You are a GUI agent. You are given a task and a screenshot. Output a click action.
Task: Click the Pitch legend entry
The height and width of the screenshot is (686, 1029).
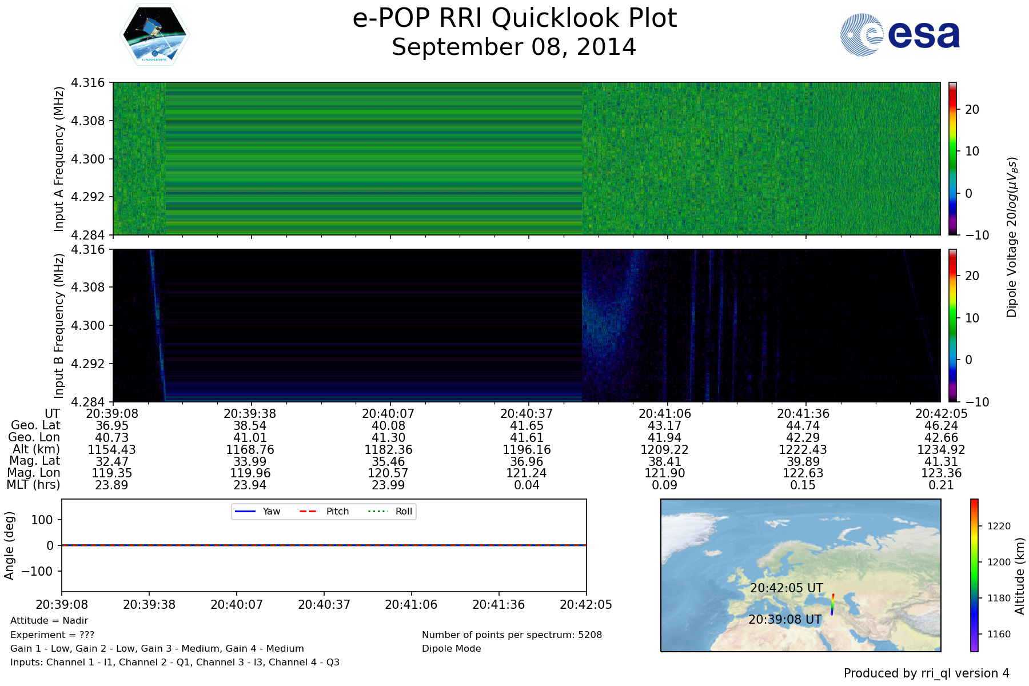[324, 511]
